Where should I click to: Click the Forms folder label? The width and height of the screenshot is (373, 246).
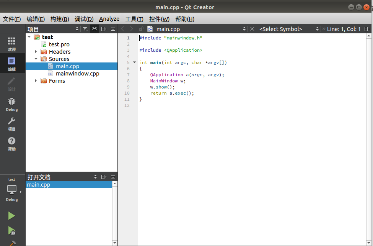[57, 80]
